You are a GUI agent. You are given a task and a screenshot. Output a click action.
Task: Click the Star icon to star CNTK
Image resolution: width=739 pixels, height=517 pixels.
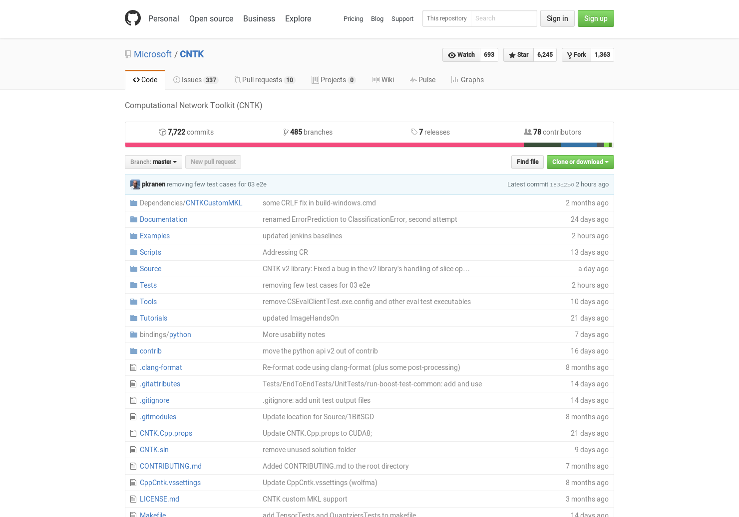coord(512,55)
